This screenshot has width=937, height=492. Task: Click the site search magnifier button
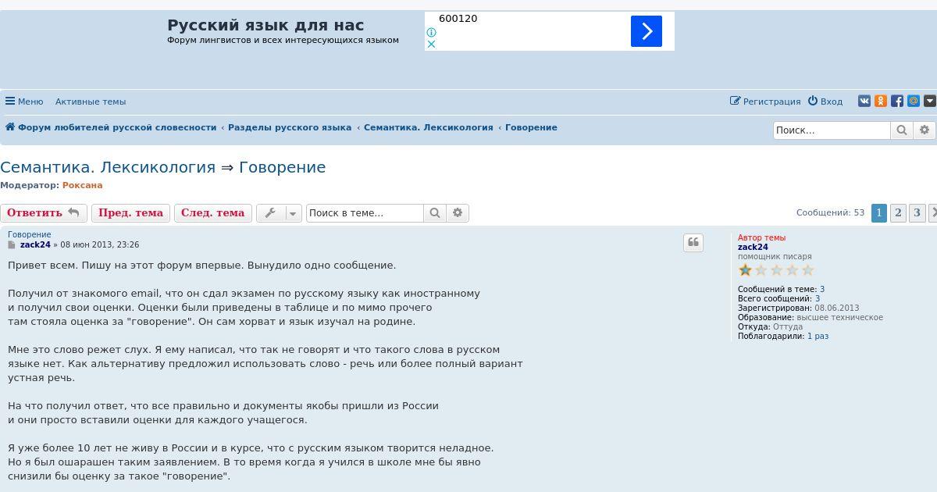(x=902, y=130)
